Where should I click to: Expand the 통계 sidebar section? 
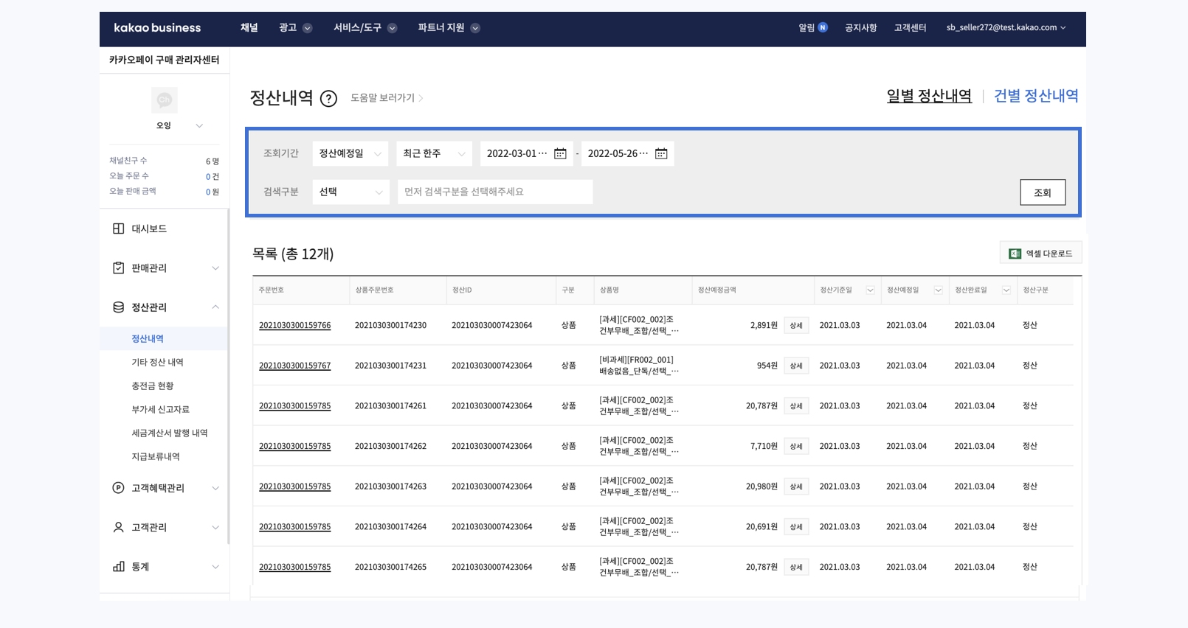[x=215, y=567]
